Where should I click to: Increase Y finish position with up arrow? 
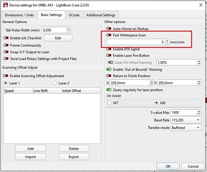(199, 82)
